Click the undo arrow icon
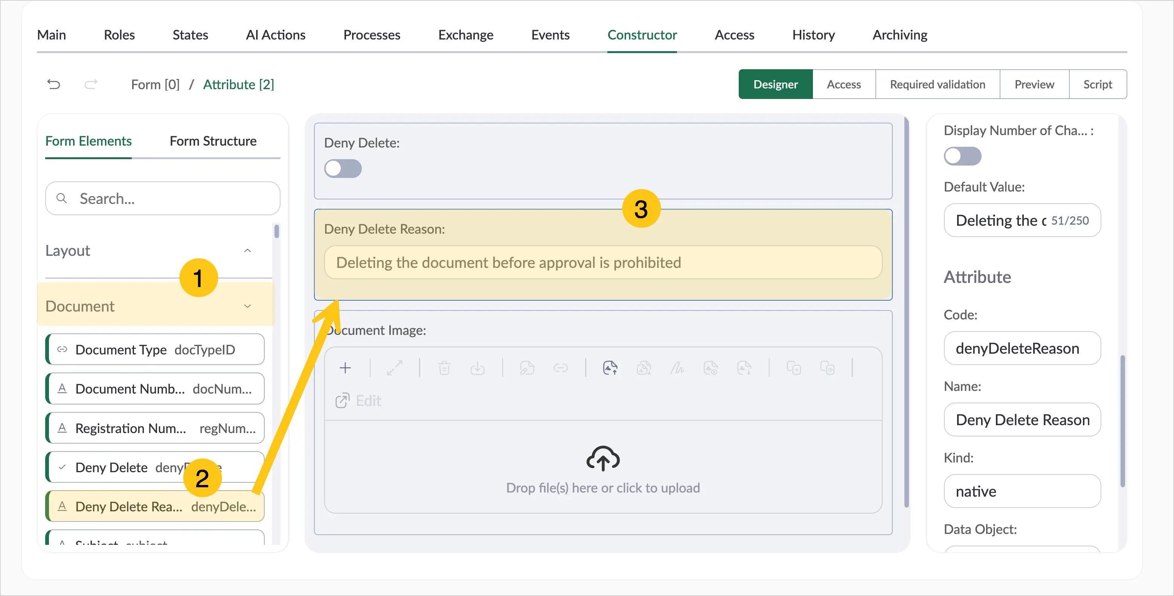This screenshot has height=596, width=1174. pos(54,84)
